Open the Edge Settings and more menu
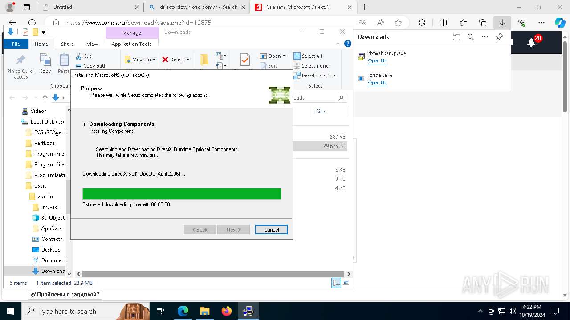Screen dimensions: 570x320 (541, 23)
